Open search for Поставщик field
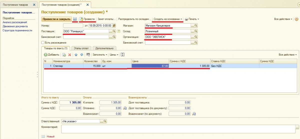This screenshot has height=139, width=300. click(x=114, y=31)
